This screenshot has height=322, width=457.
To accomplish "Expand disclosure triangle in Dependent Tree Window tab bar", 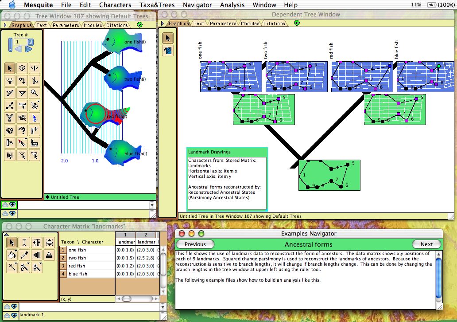I will [163, 24].
